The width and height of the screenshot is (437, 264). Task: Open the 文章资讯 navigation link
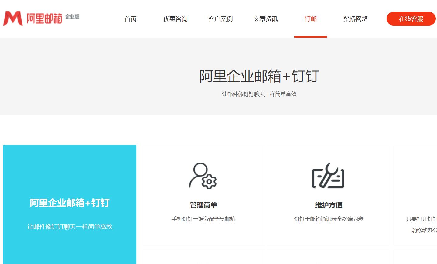pyautogui.click(x=265, y=19)
